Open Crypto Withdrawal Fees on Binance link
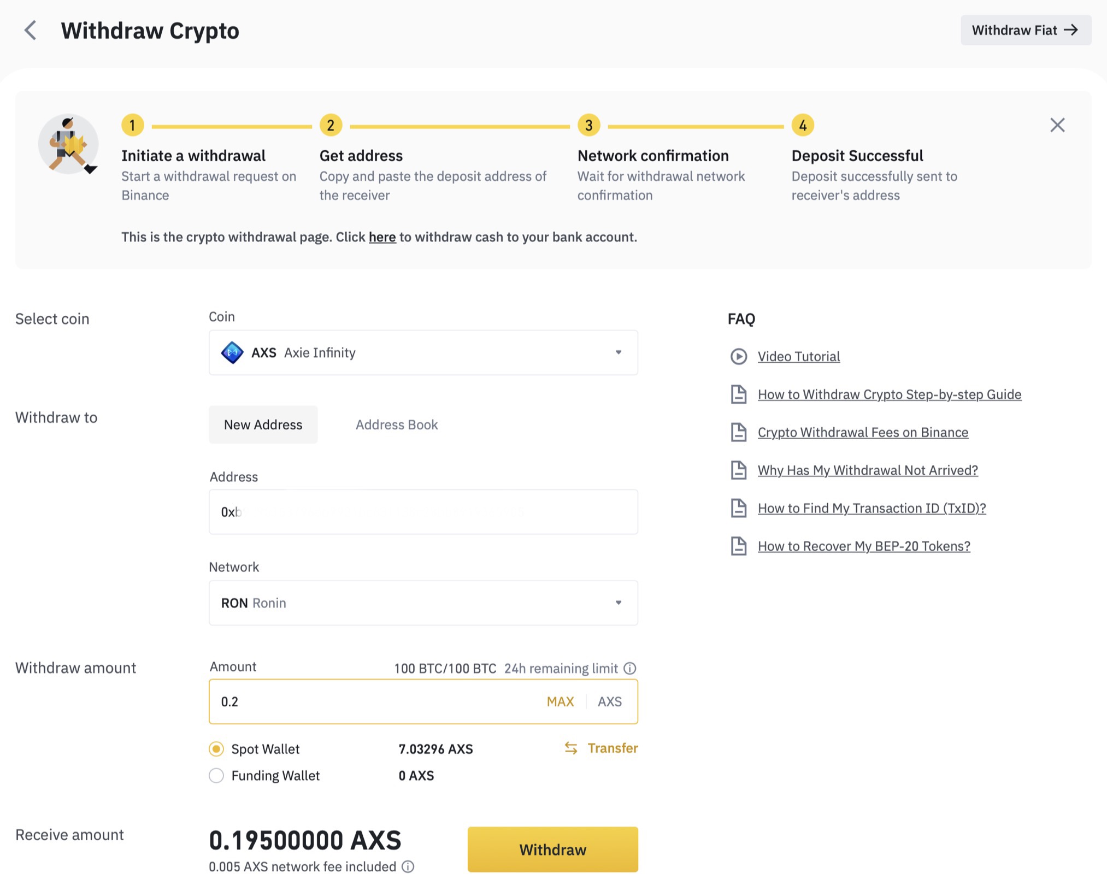Image resolution: width=1107 pixels, height=891 pixels. (x=863, y=432)
